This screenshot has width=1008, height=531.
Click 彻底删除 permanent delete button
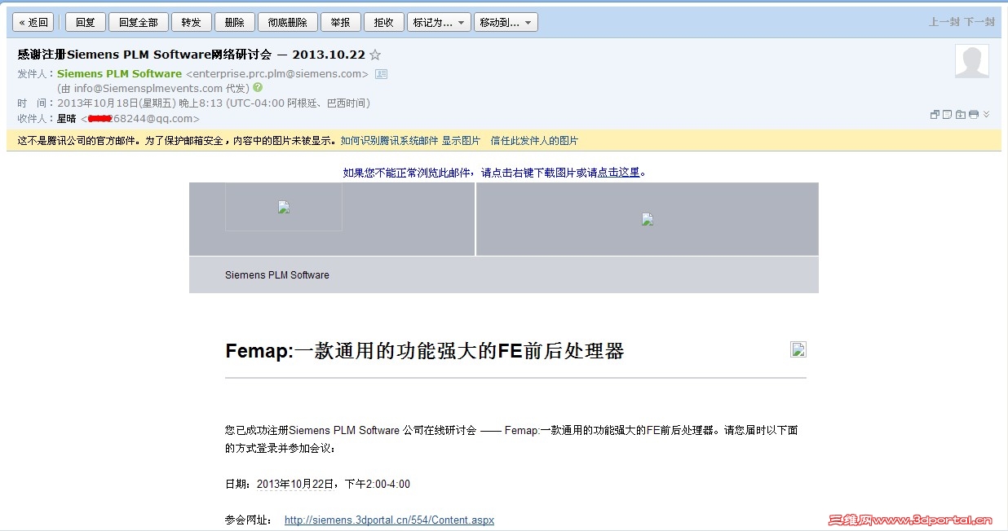coord(288,23)
